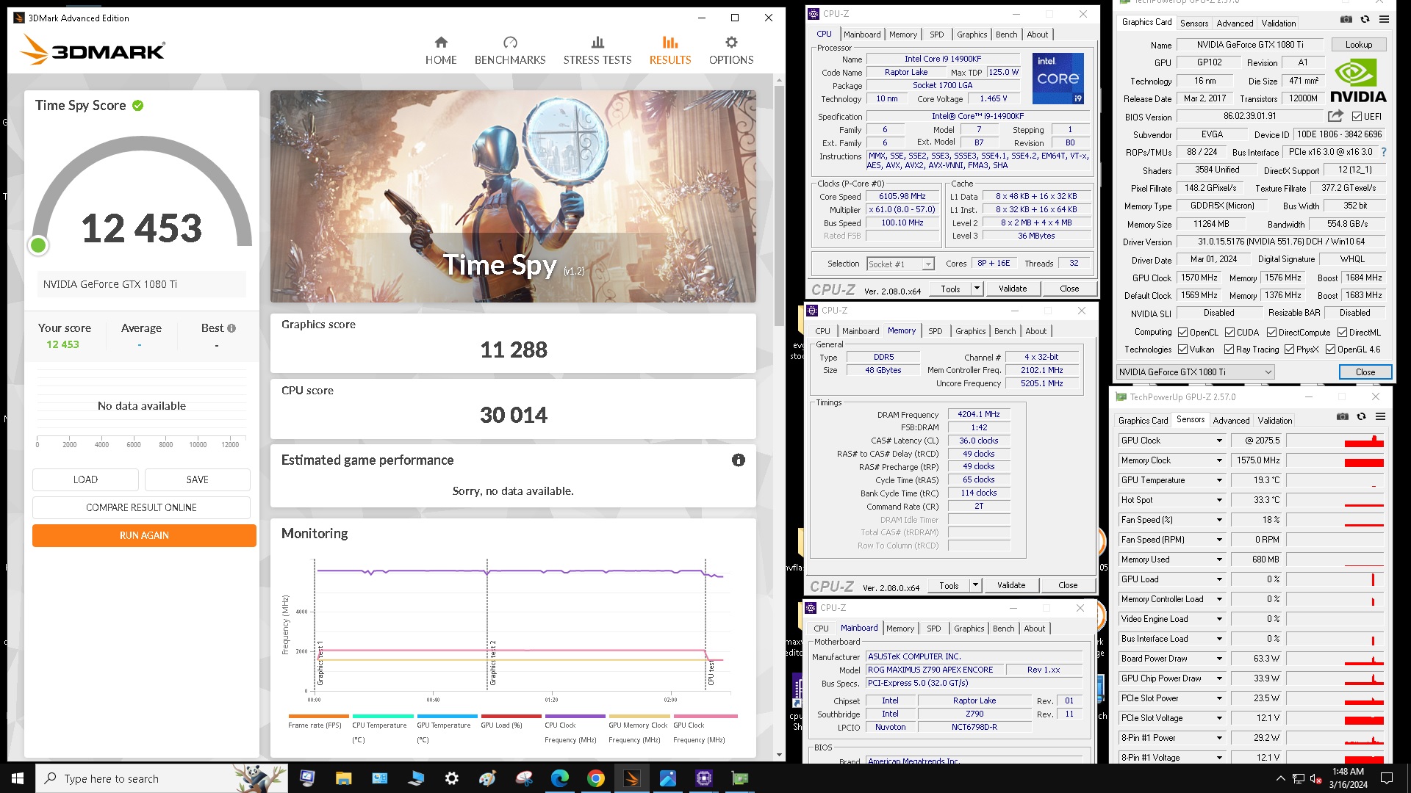Click the validated green check next to Time Spy Score
The width and height of the screenshot is (1411, 793).
[137, 106]
